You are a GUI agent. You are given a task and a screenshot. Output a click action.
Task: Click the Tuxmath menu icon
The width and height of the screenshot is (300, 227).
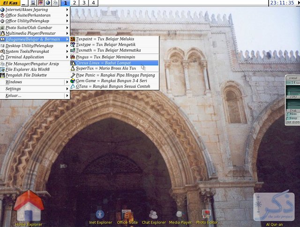[x=73, y=50]
